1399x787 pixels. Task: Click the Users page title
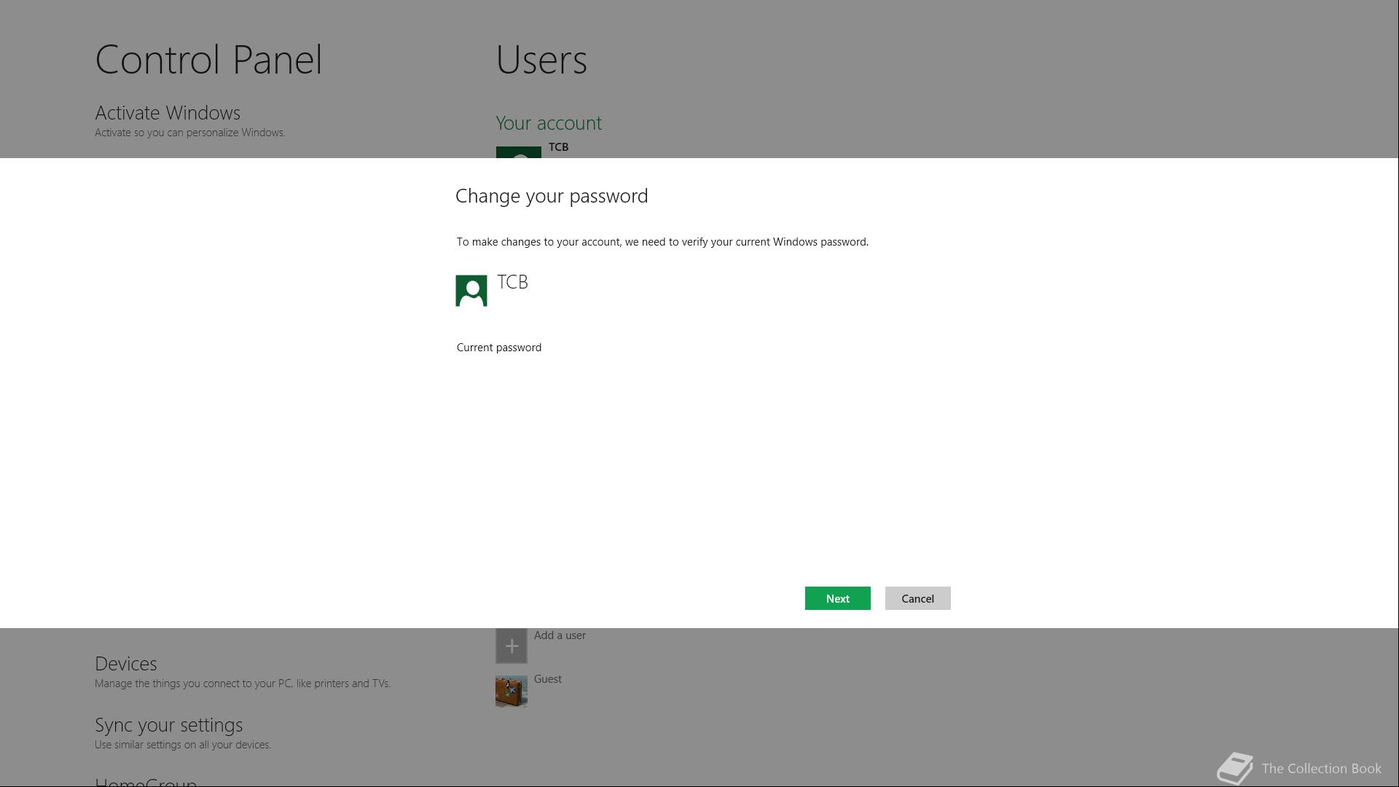[x=541, y=60]
